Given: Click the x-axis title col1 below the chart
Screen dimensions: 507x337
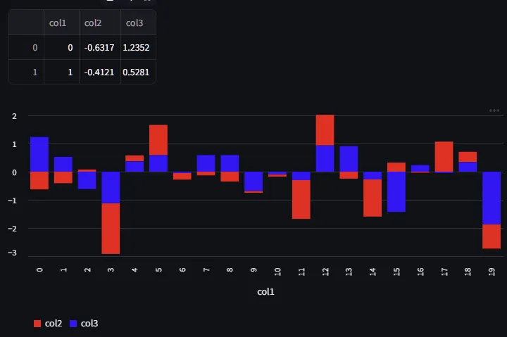Looking at the screenshot, I should pyautogui.click(x=265, y=292).
